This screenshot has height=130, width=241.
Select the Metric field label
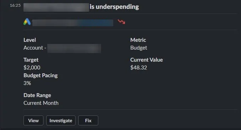pyautogui.click(x=138, y=40)
